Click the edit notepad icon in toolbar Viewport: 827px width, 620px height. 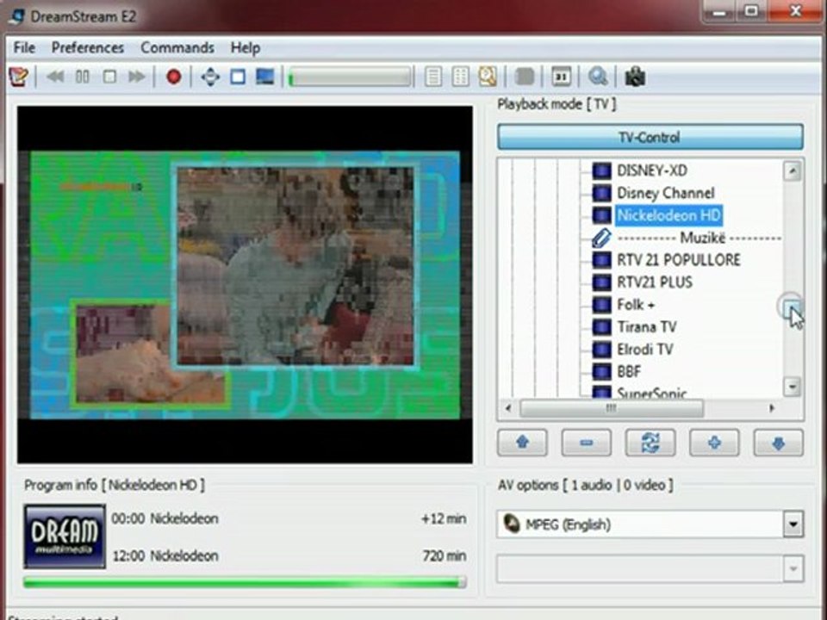coord(18,77)
